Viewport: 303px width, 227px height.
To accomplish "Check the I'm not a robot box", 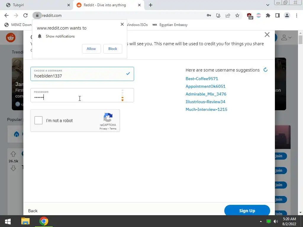I will 38,121.
